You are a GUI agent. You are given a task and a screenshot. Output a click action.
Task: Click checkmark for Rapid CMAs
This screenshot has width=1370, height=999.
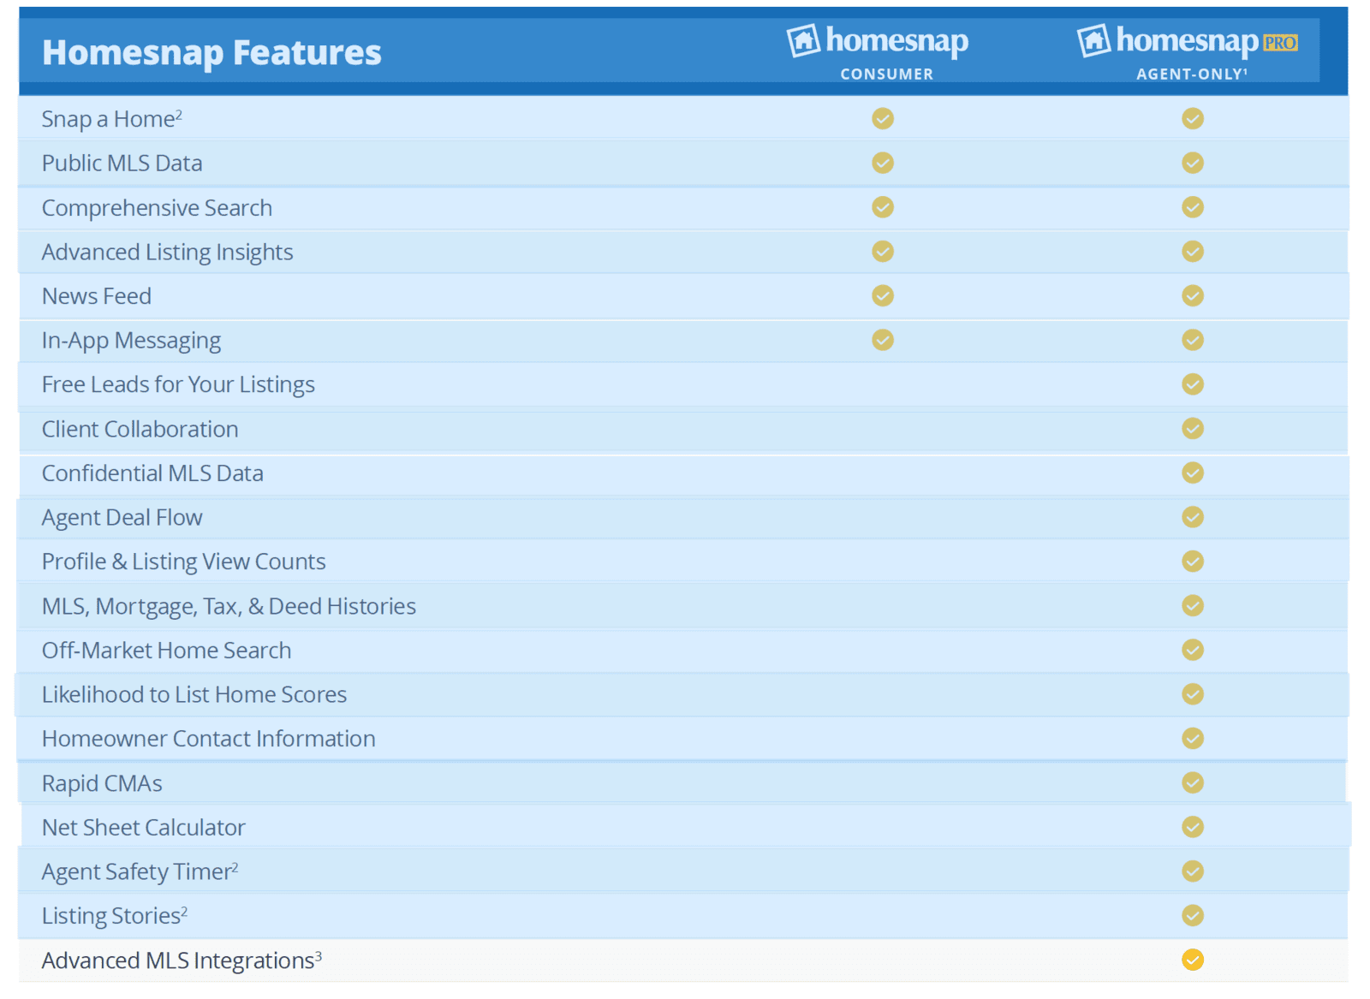point(1193,782)
